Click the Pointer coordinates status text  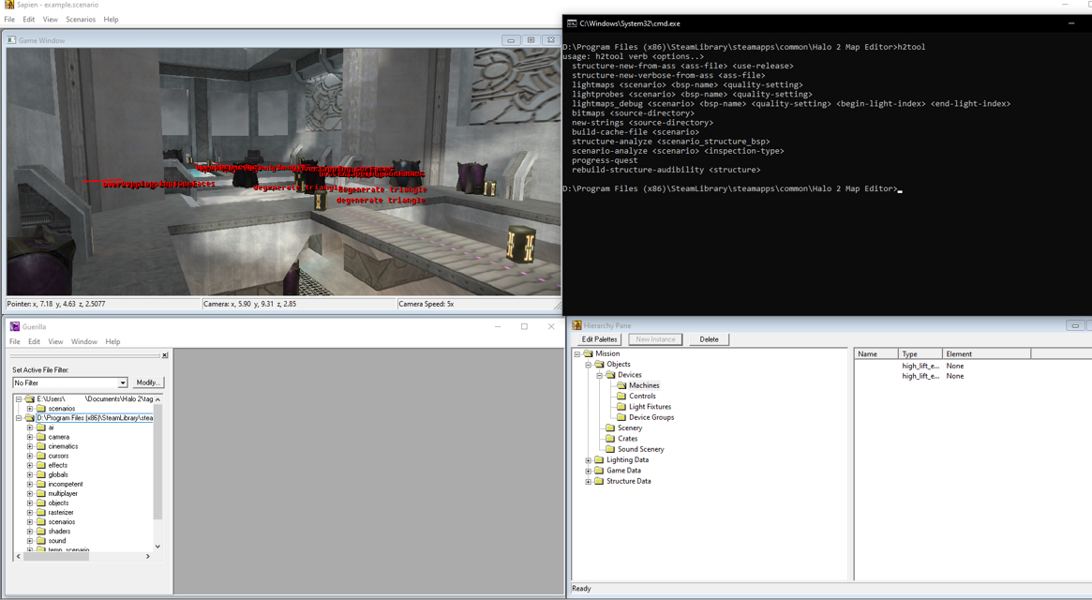point(56,304)
